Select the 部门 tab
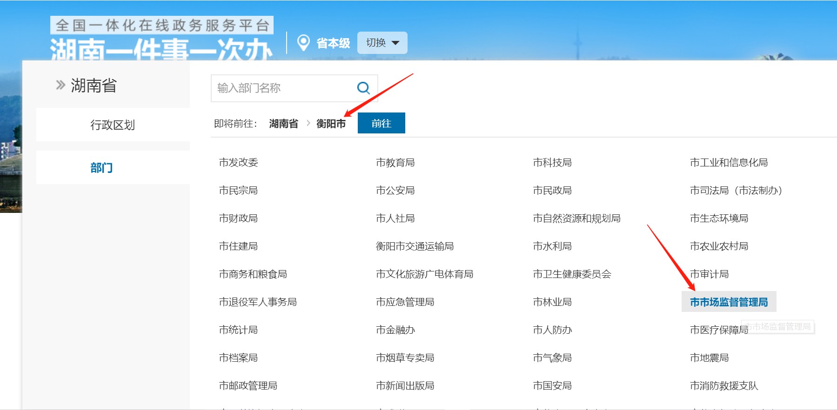 [x=101, y=167]
